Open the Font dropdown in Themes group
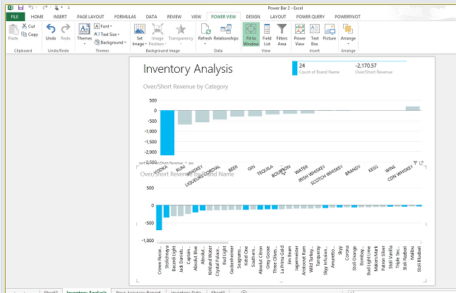This screenshot has width=456, height=293. point(103,26)
